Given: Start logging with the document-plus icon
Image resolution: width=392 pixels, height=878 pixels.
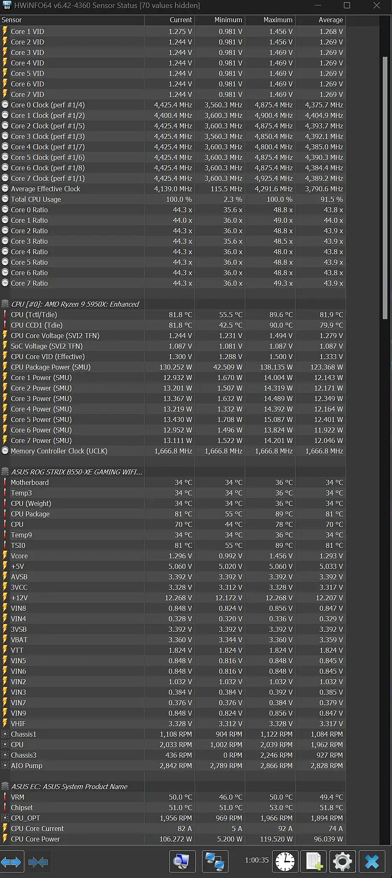Looking at the screenshot, I should tap(314, 862).
